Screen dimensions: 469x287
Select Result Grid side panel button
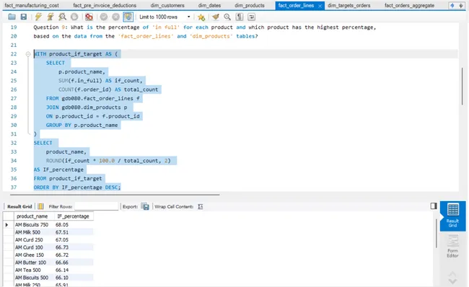[x=452, y=216]
